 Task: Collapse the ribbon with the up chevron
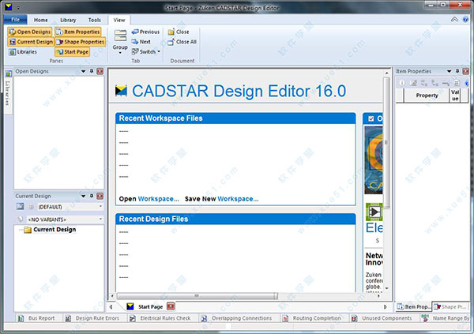(454, 19)
